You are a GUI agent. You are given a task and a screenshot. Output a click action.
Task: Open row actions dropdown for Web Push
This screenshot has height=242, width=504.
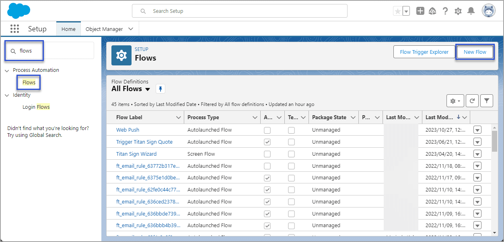[477, 130]
